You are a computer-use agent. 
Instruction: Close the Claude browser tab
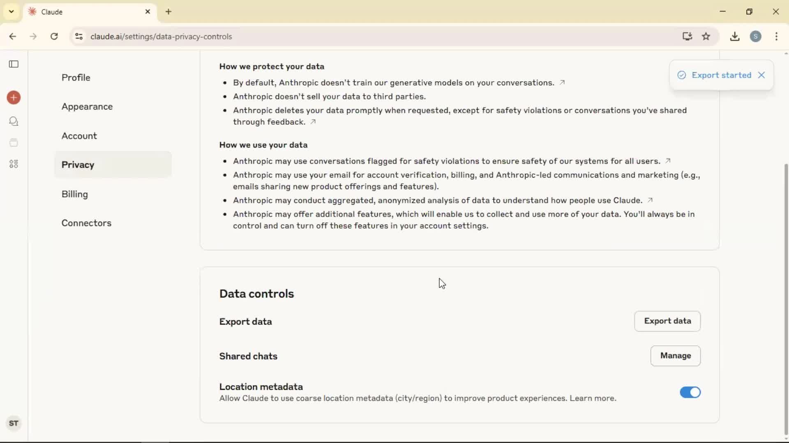coord(148,11)
